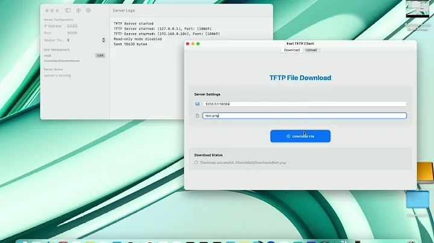Focus the 127.0.0.1:18069 server address field

[x=304, y=104]
